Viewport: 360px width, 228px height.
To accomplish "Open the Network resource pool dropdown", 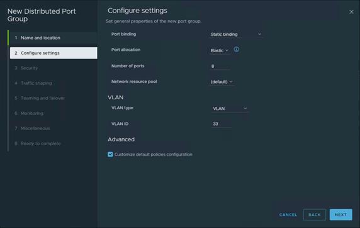I will point(222,82).
